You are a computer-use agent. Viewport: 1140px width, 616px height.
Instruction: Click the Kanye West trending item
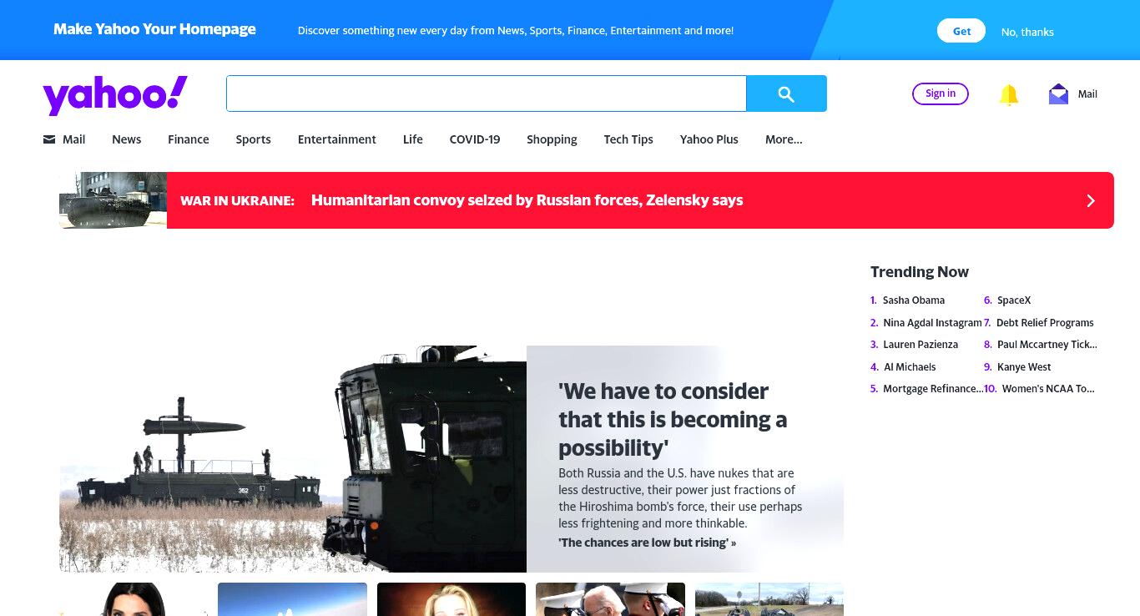[1024, 367]
